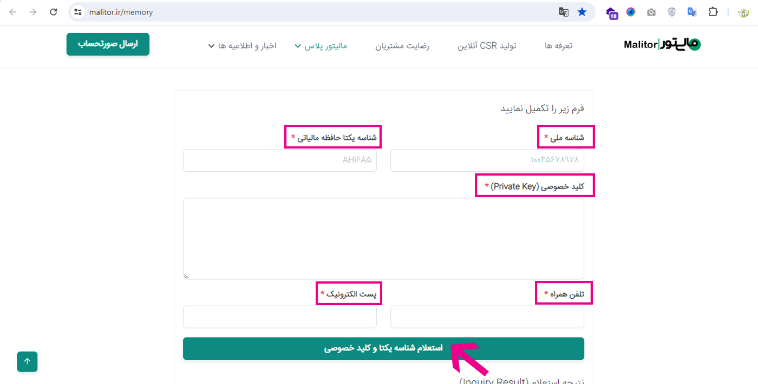Focus the شناسه ملی input field
The image size is (758, 384).
tap(487, 160)
